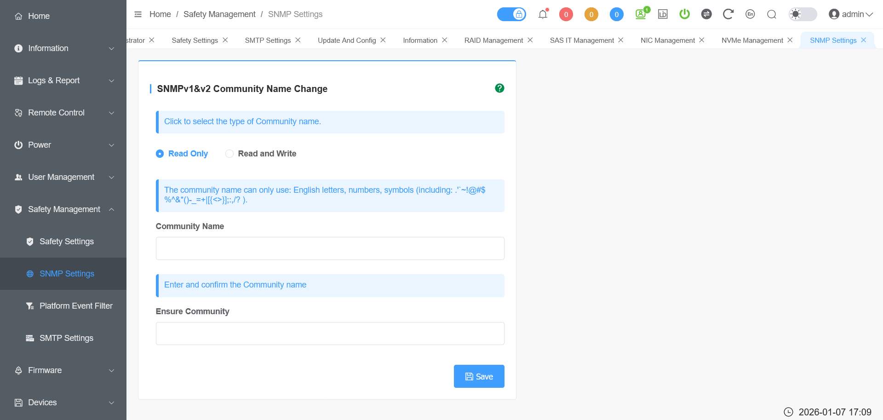
Task: Click the Save button
Action: click(479, 376)
